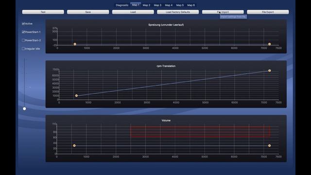
Task: Select the left point on Volume graph
Action: click(74, 146)
